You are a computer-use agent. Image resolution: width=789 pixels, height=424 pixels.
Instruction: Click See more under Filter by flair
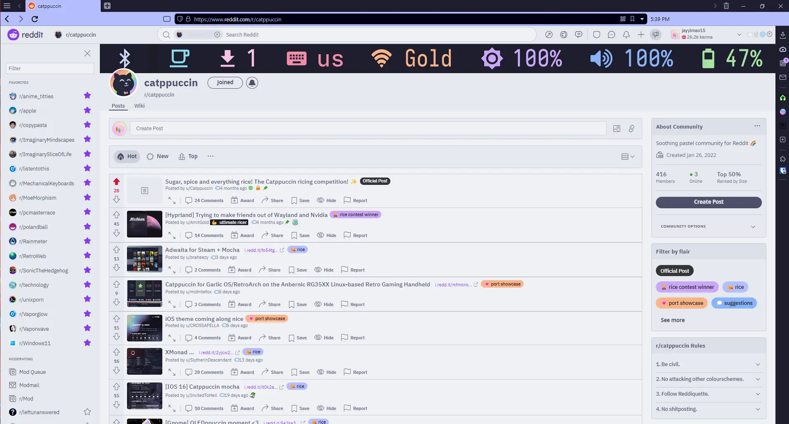(673, 320)
